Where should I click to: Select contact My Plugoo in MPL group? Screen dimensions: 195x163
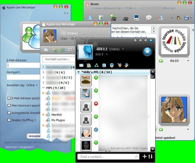click(x=58, y=120)
